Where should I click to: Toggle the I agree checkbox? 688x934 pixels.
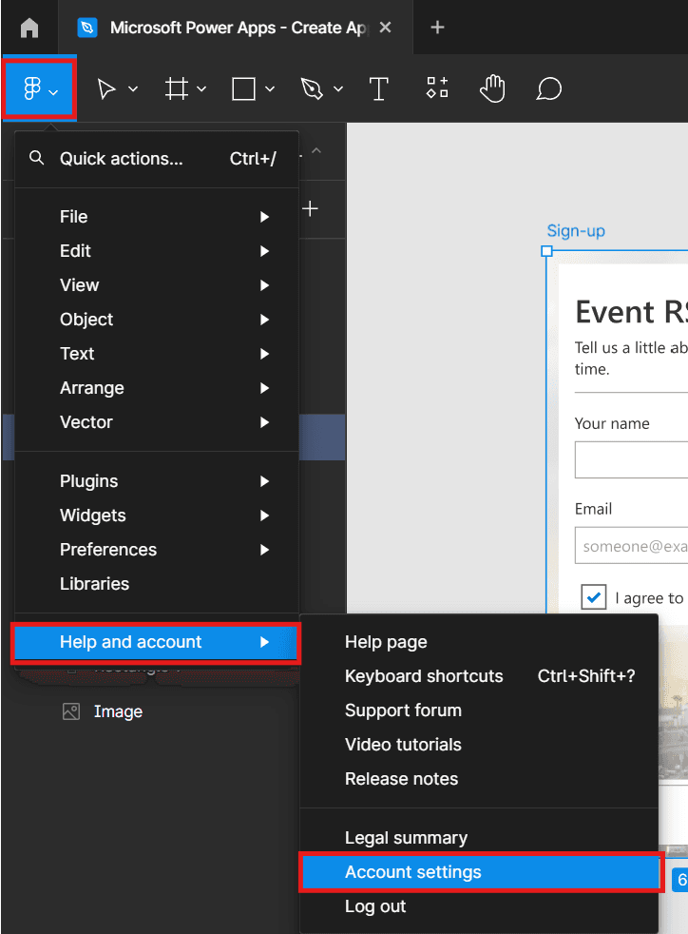[594, 597]
